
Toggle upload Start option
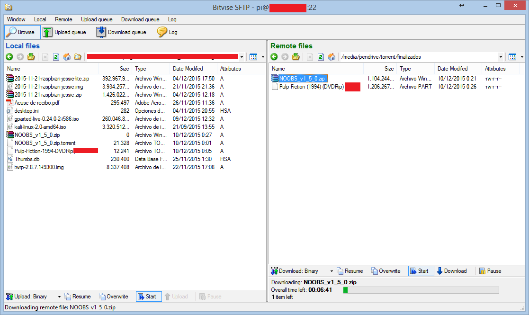[149, 297]
